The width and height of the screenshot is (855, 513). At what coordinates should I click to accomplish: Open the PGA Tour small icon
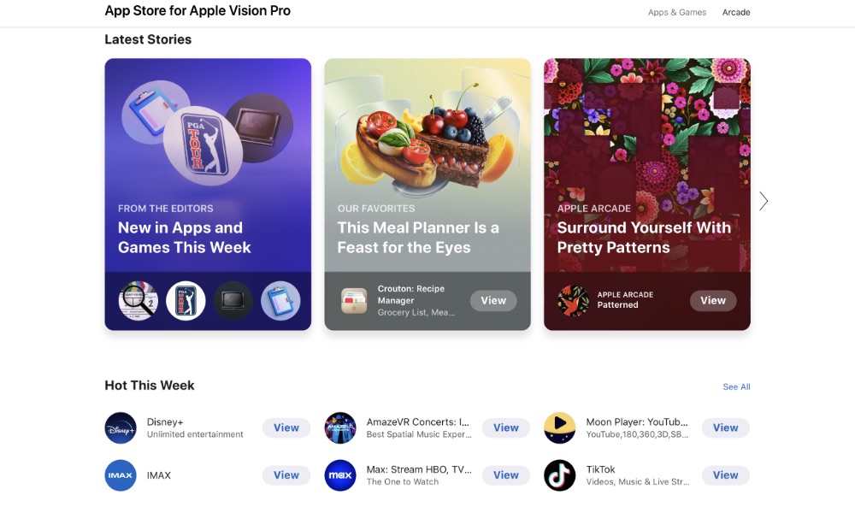pyautogui.click(x=186, y=301)
